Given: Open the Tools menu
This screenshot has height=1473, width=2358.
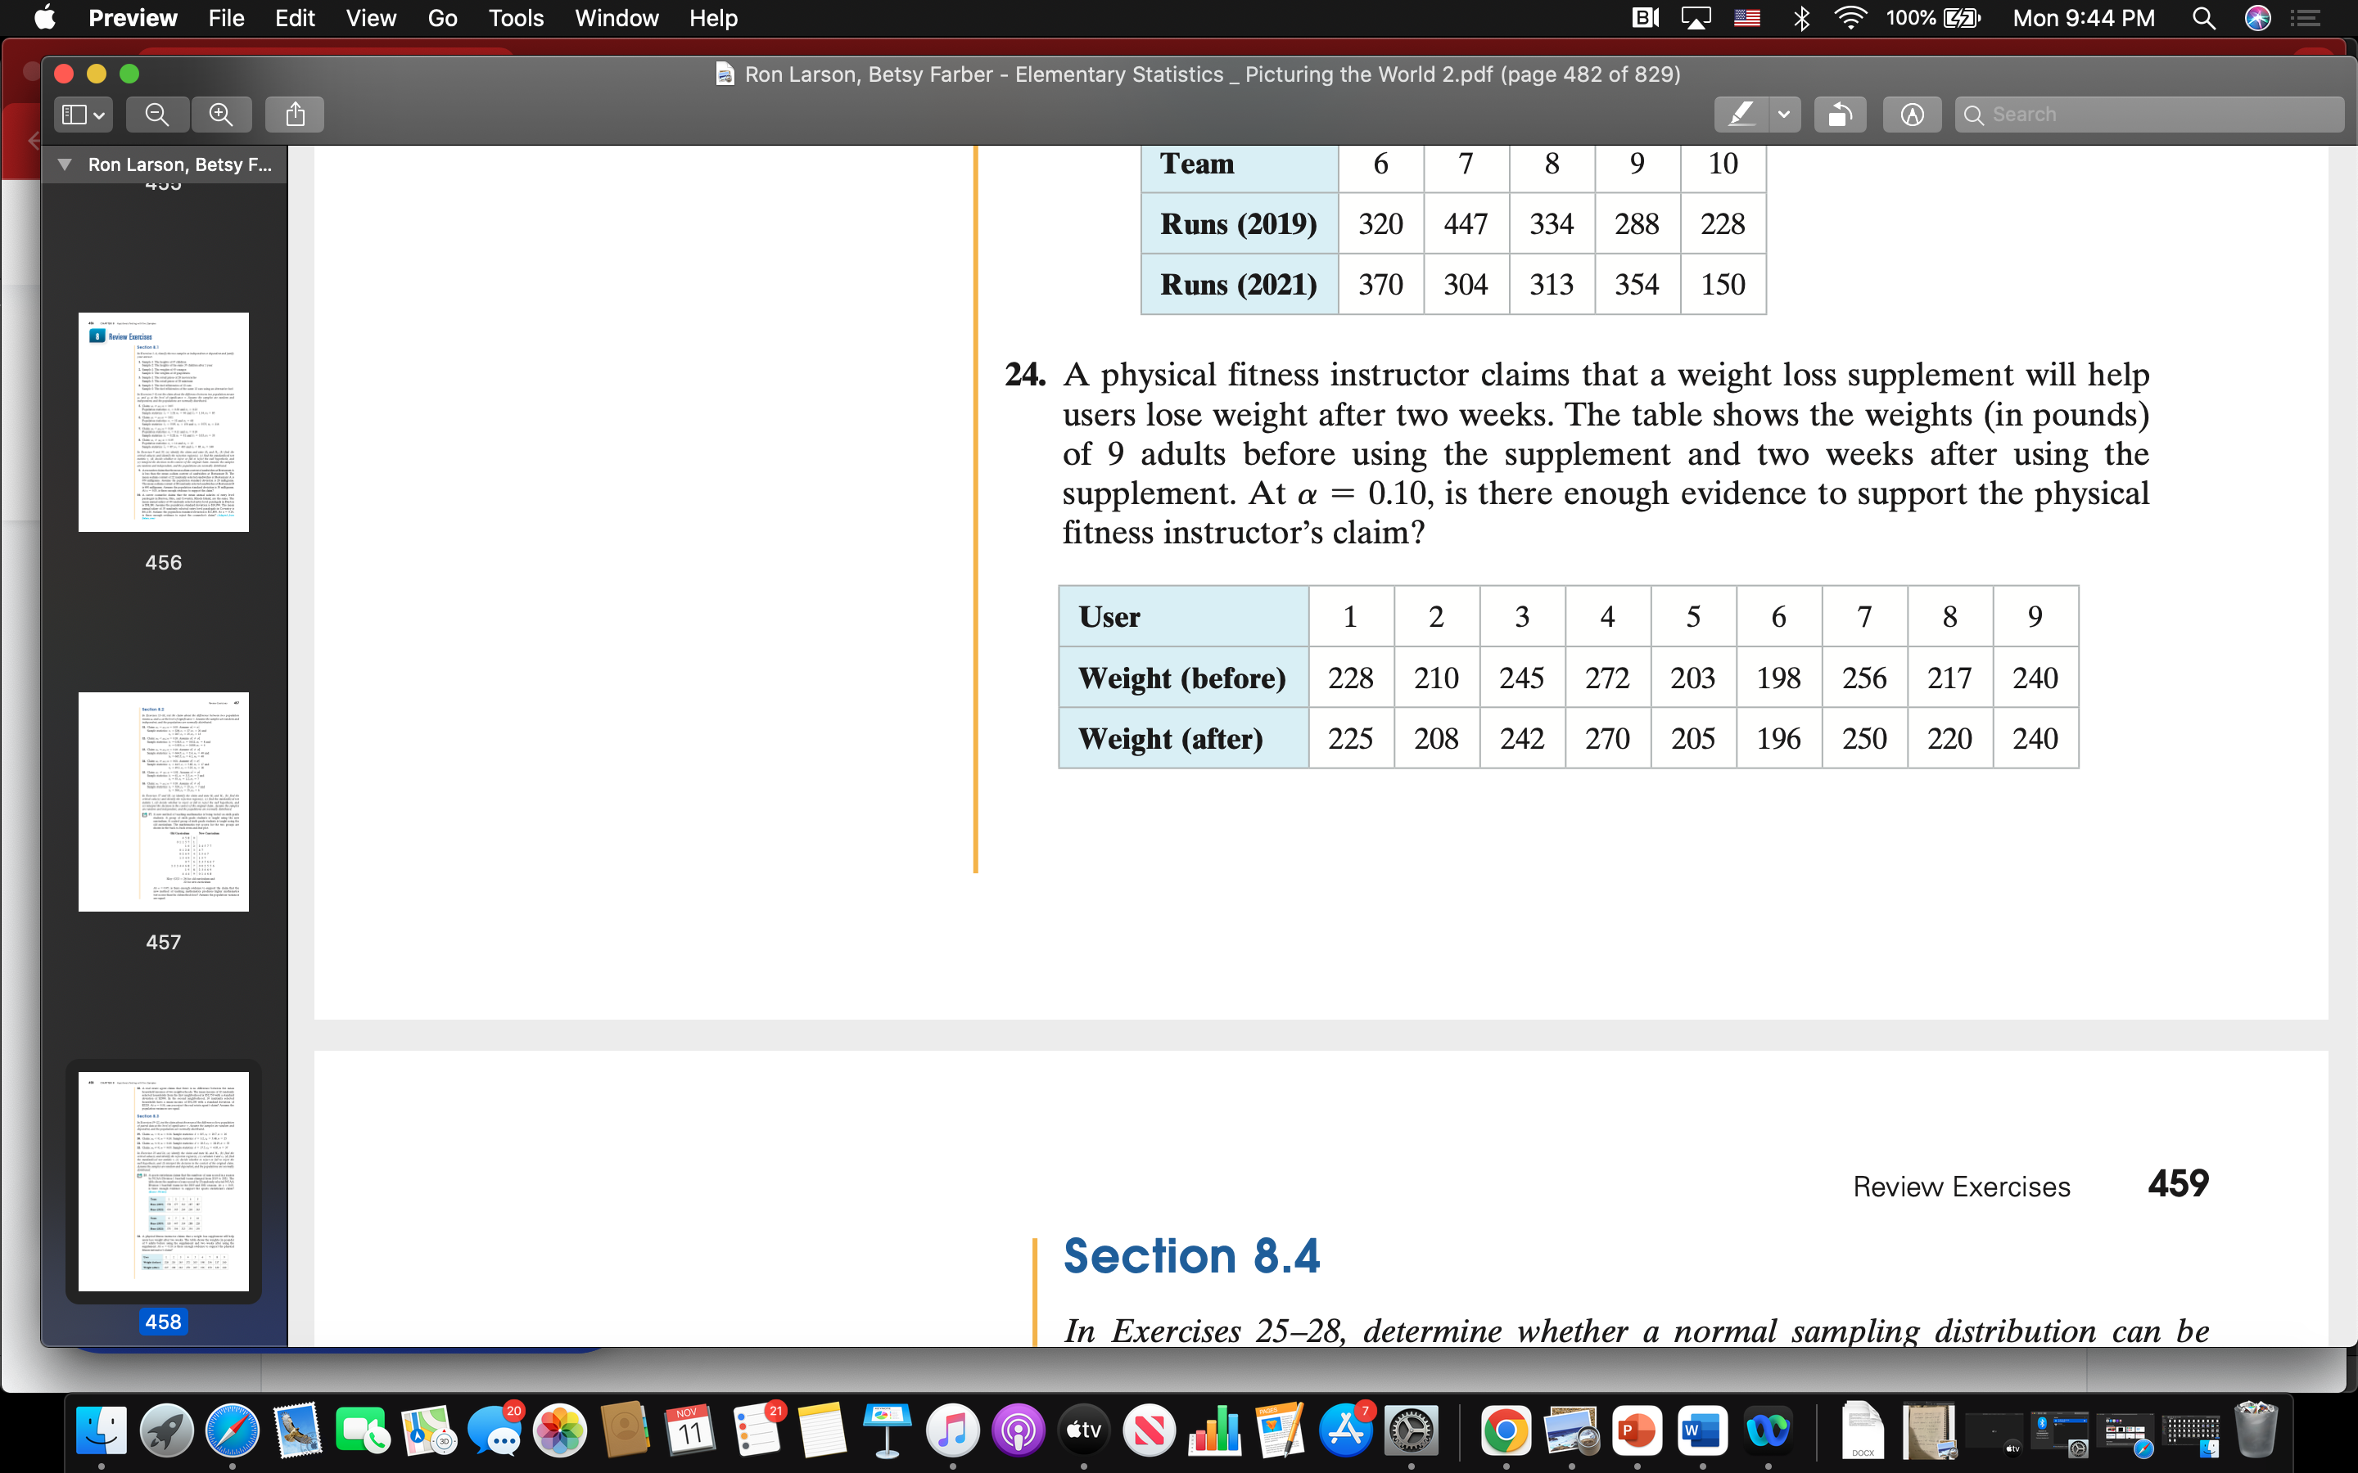Looking at the screenshot, I should (516, 17).
